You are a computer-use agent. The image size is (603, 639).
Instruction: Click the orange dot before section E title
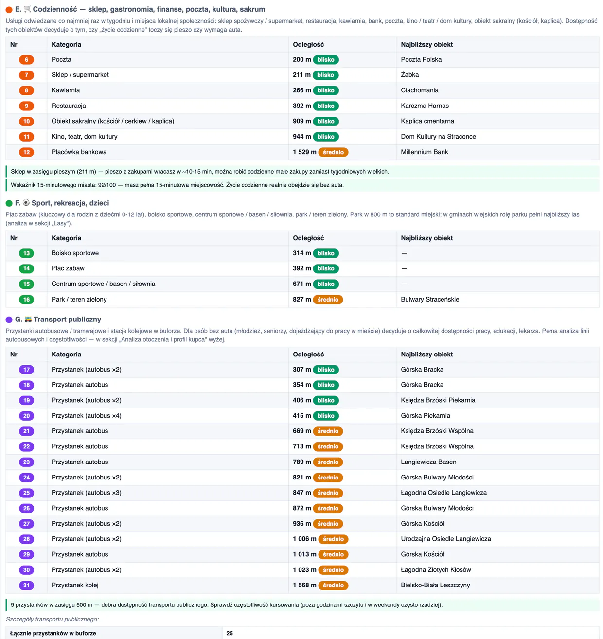9,10
